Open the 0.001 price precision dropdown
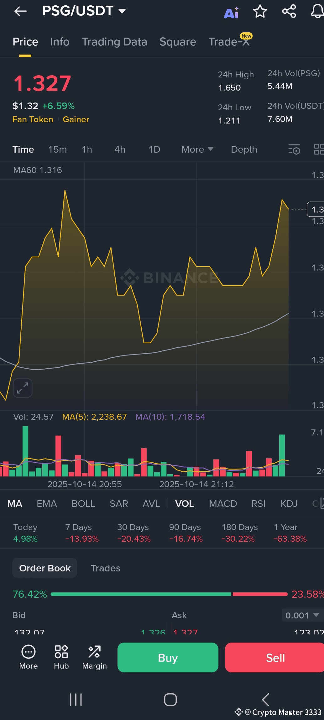Screen dimensions: 324x720 [302, 615]
